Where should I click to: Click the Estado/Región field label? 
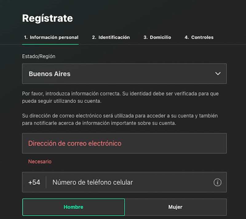pyautogui.click(x=39, y=57)
